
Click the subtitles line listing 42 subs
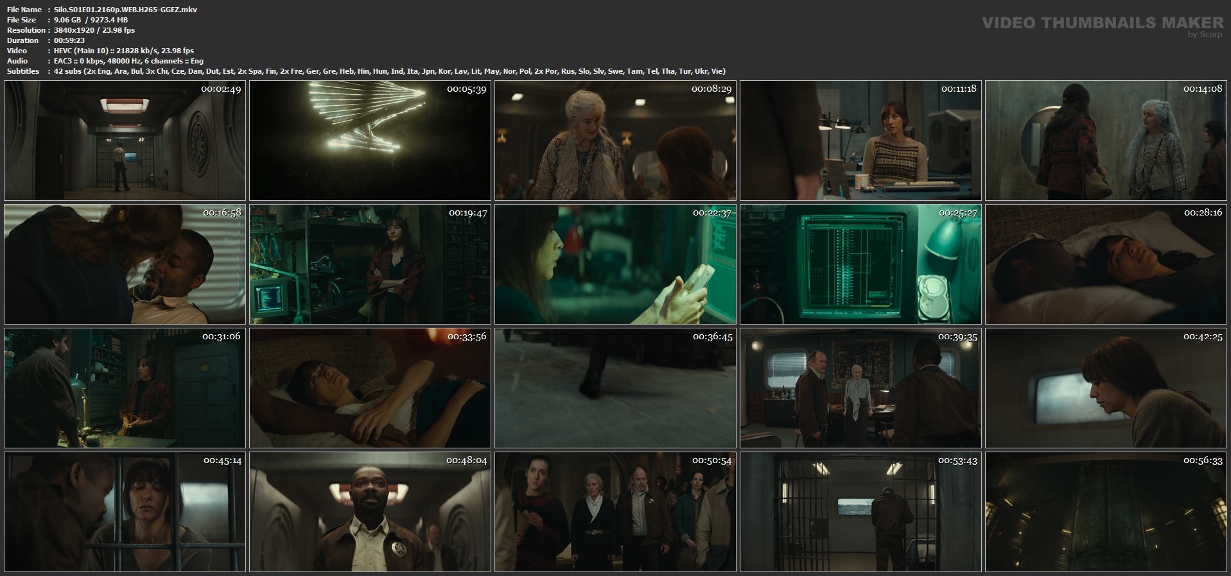tap(390, 71)
